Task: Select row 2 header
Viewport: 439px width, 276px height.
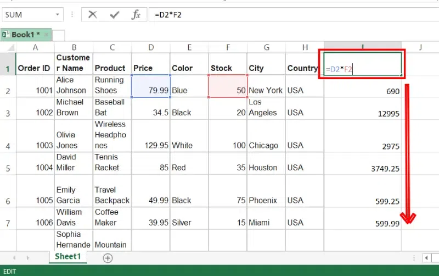Action: tap(8, 86)
